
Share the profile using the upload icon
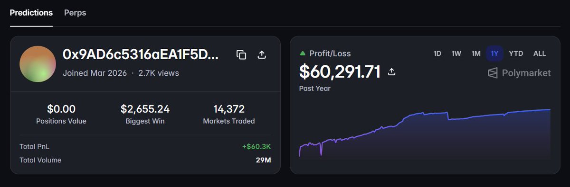coord(261,54)
